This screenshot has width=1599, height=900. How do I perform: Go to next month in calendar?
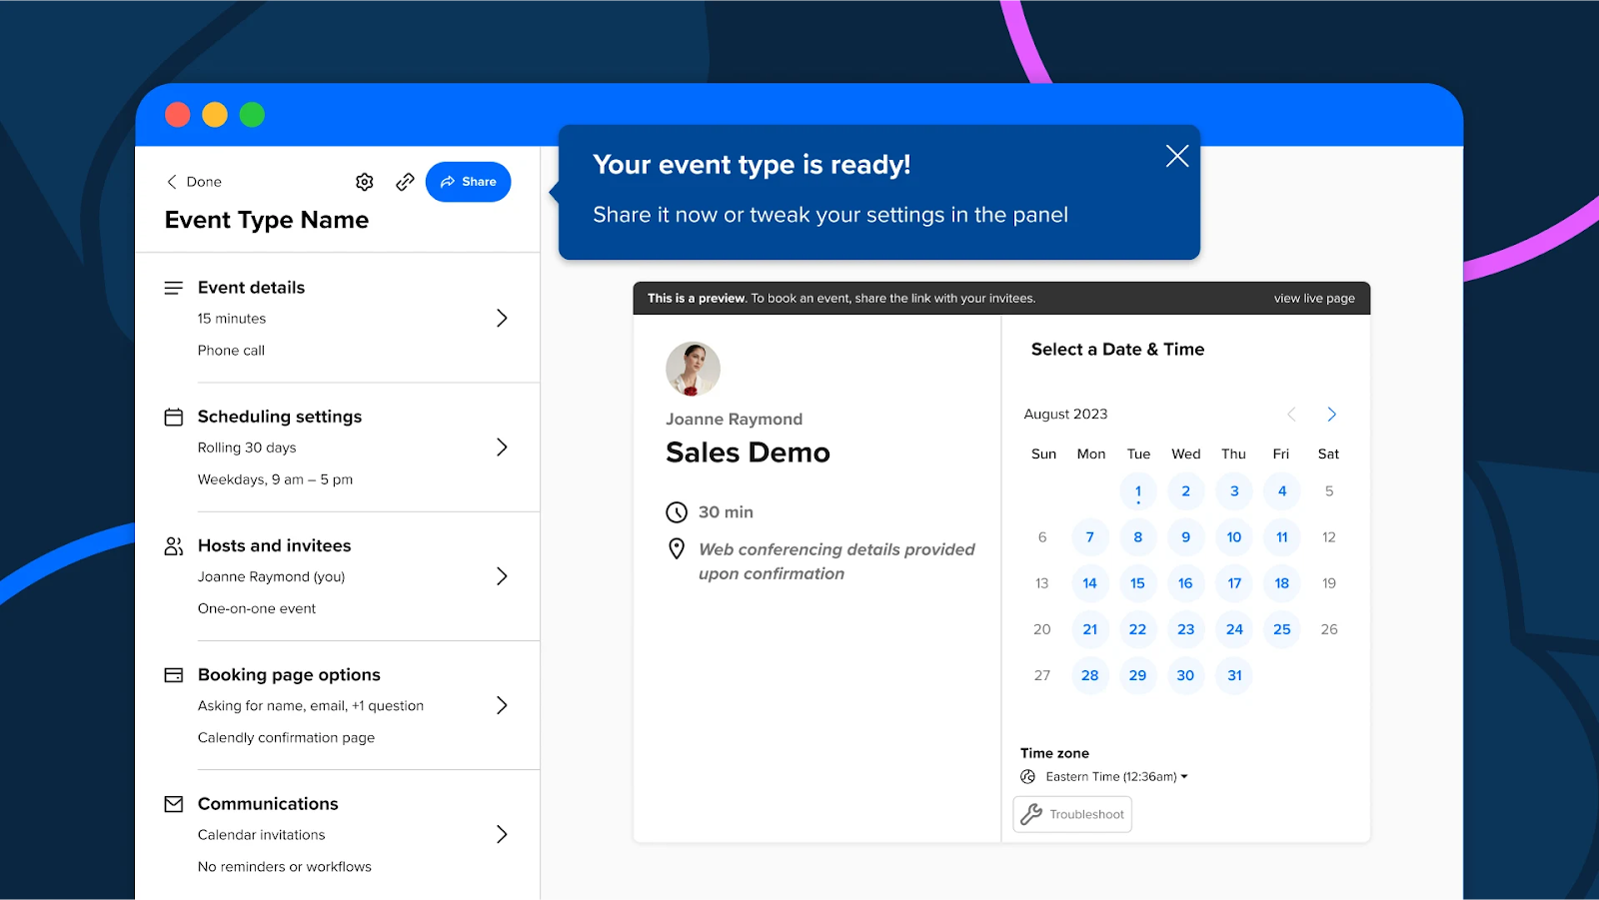1331,415
